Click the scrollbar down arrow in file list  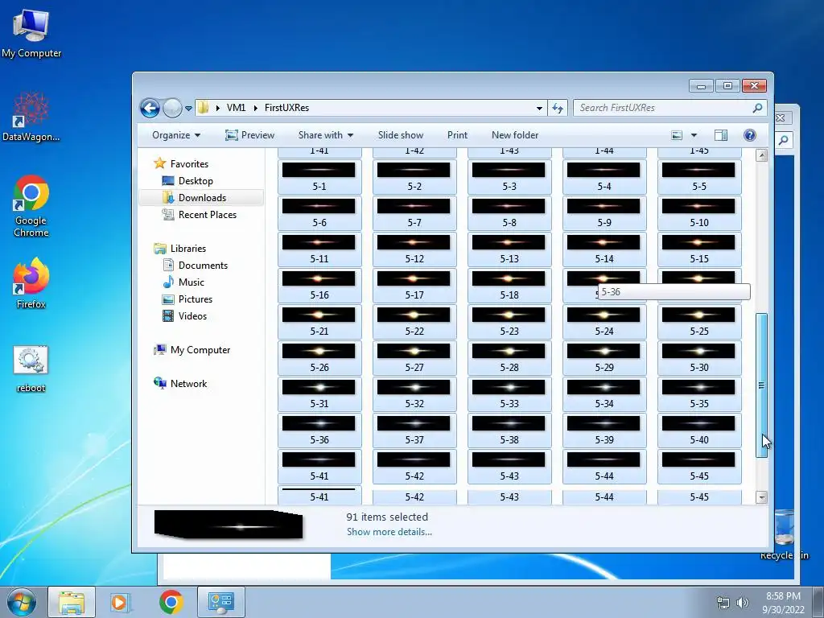761,497
